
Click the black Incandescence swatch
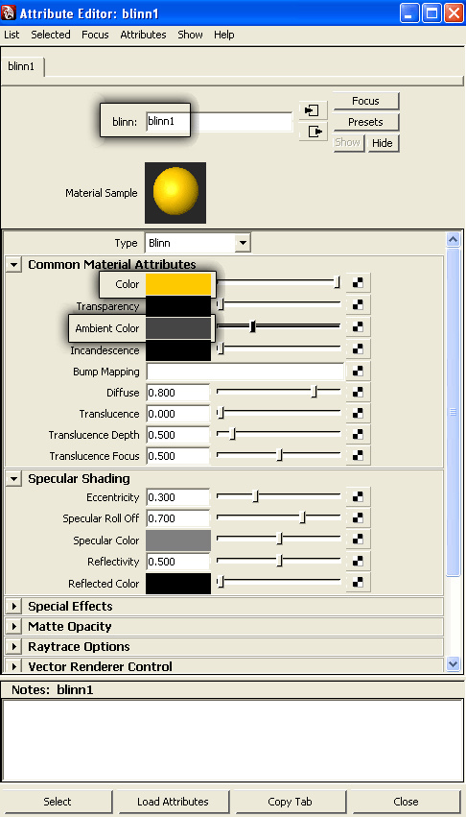pyautogui.click(x=178, y=350)
